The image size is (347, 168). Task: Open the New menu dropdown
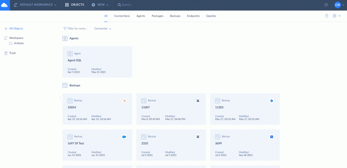click(100, 5)
